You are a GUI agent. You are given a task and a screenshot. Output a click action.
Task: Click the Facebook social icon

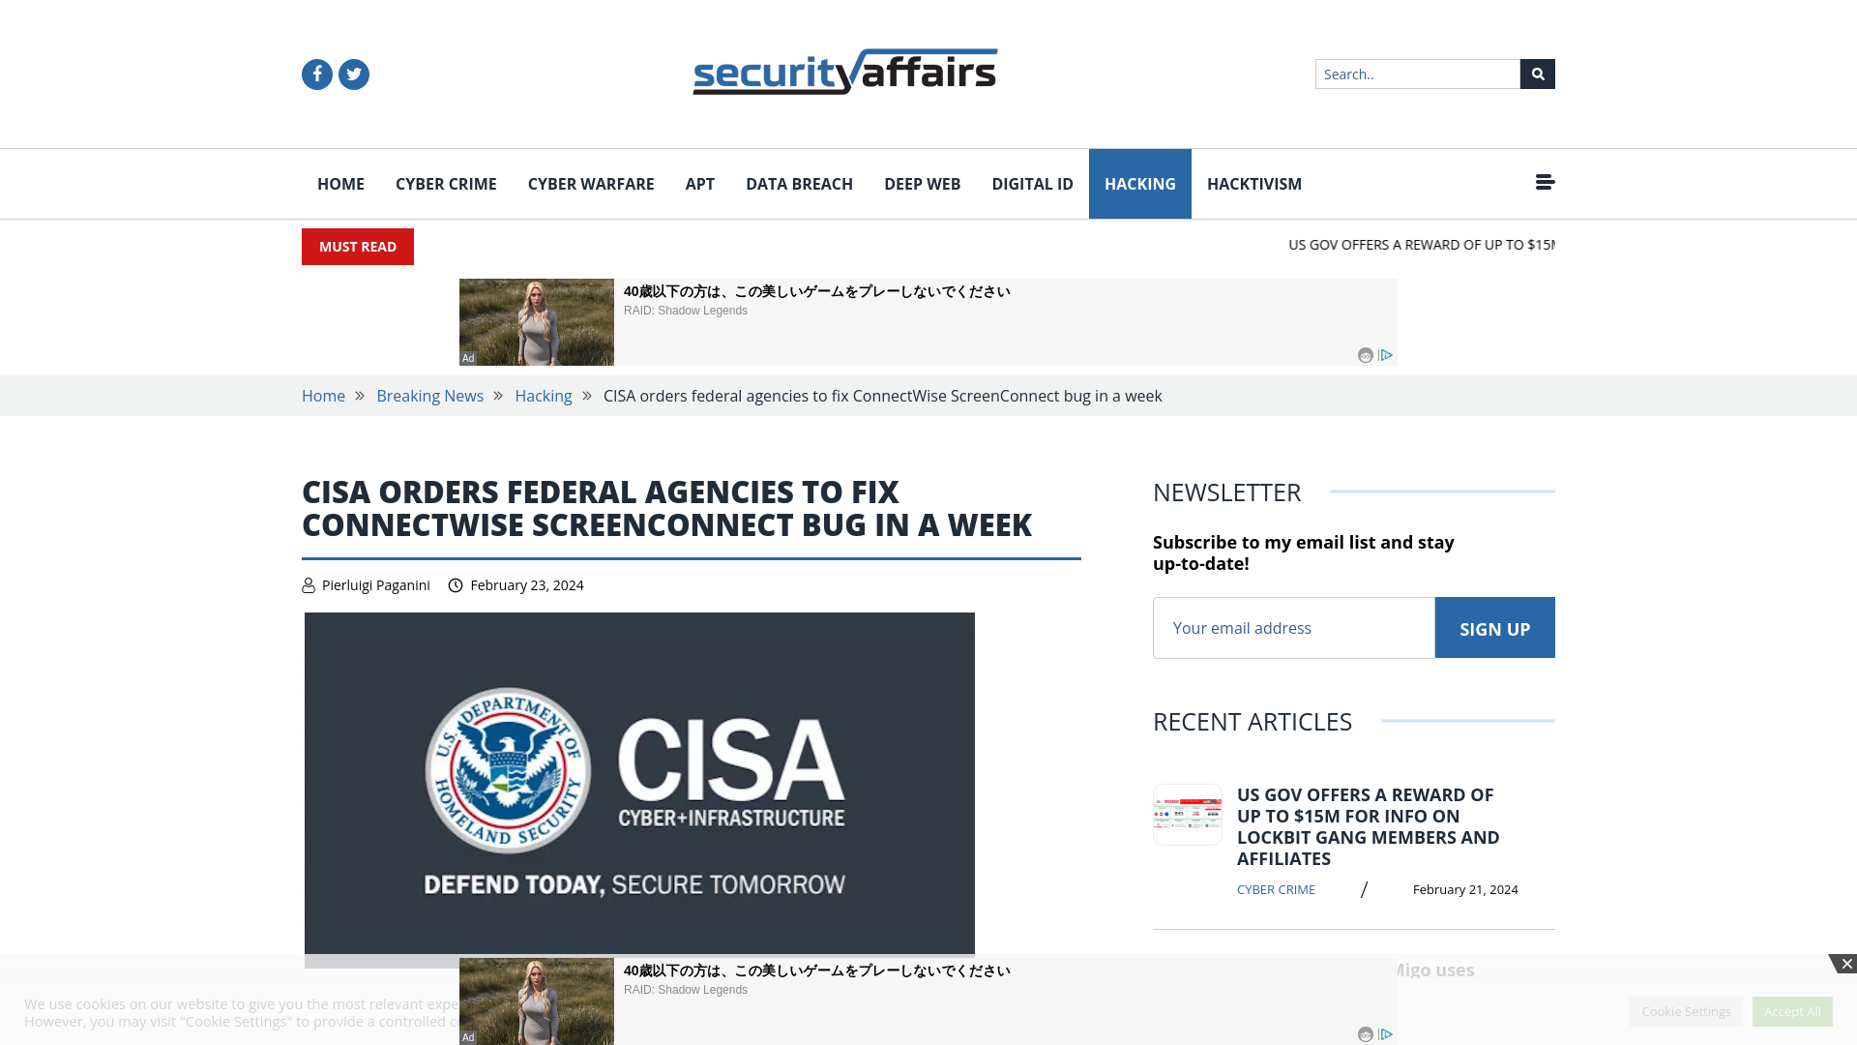(x=316, y=73)
